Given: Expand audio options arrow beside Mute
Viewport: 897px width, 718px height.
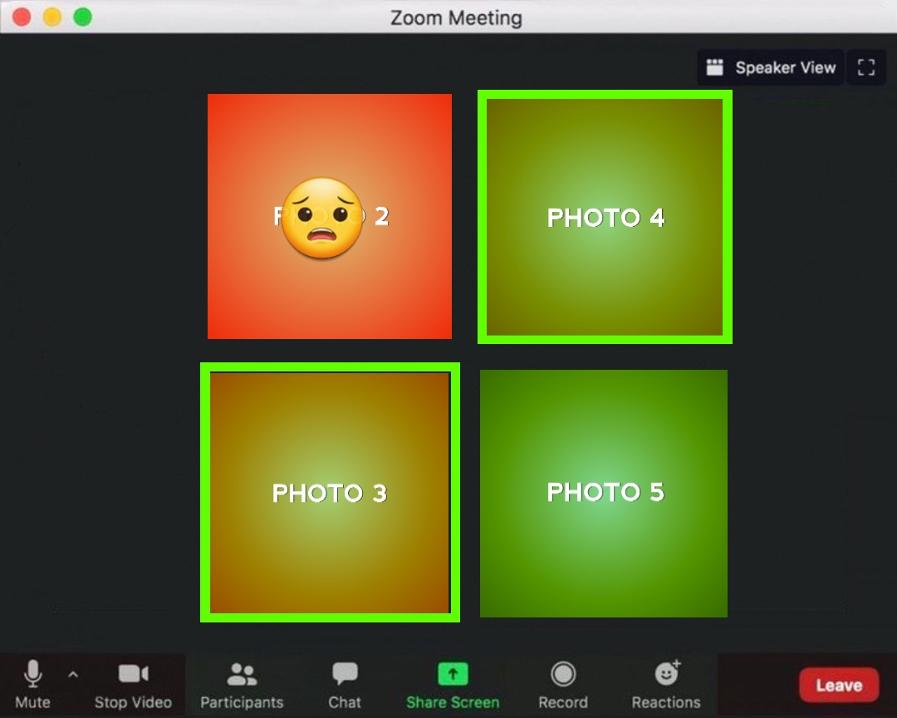Looking at the screenshot, I should 73,674.
